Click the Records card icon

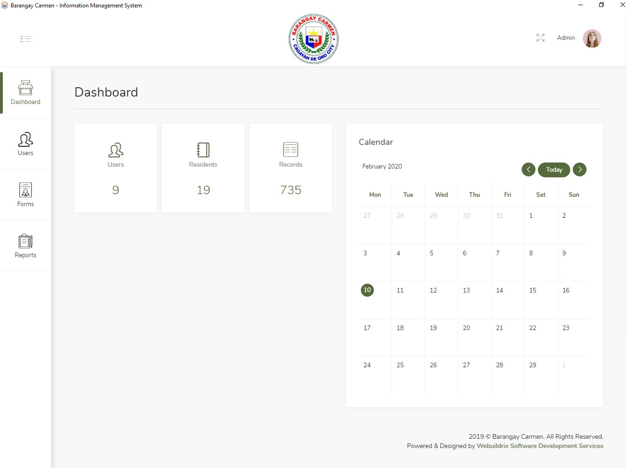click(291, 149)
